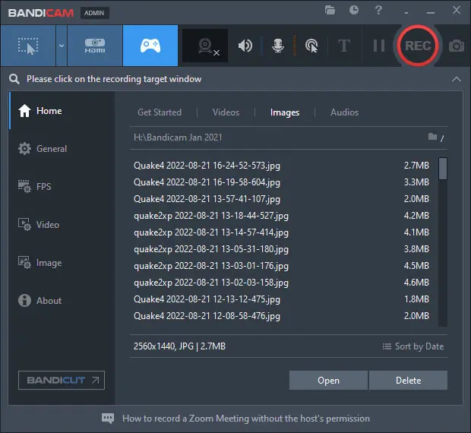This screenshot has width=471, height=433.
Task: Open the Sort by Date menu
Action: coord(413,346)
